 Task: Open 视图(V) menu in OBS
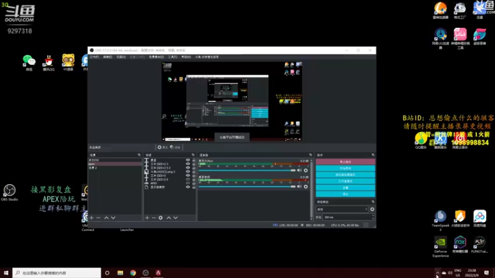click(121, 57)
